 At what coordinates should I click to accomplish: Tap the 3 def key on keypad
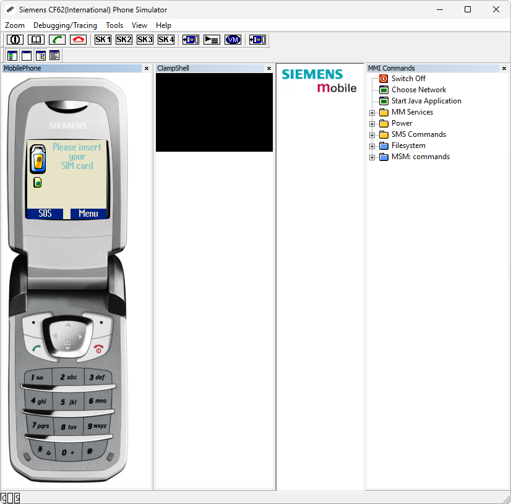(x=97, y=377)
